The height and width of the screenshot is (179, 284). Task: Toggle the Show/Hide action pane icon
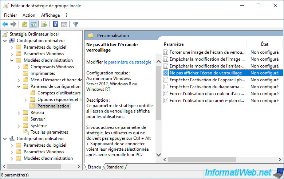click(64, 24)
